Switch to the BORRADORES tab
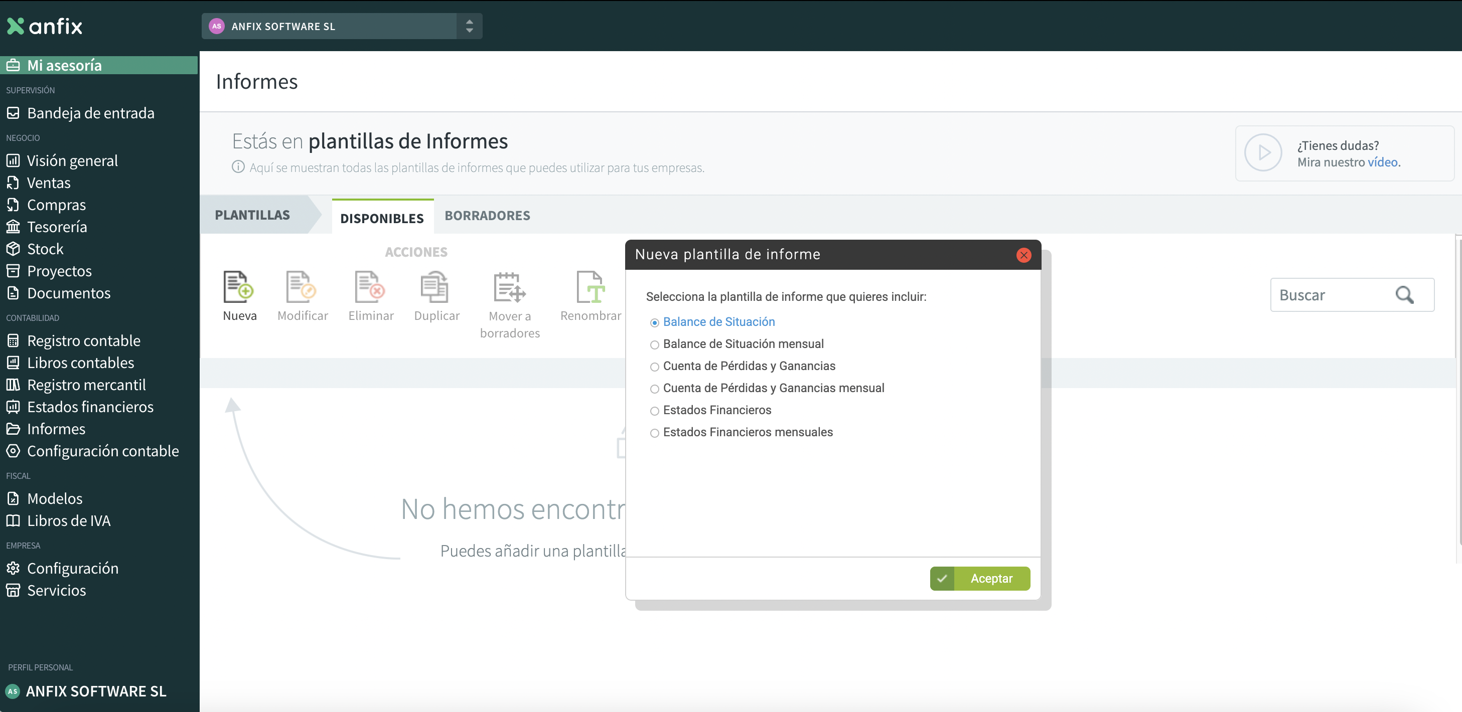The height and width of the screenshot is (712, 1462). tap(487, 216)
